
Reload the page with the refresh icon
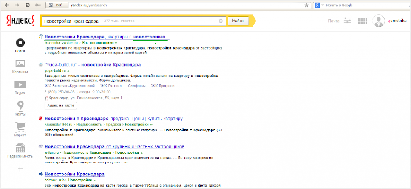point(28,5)
